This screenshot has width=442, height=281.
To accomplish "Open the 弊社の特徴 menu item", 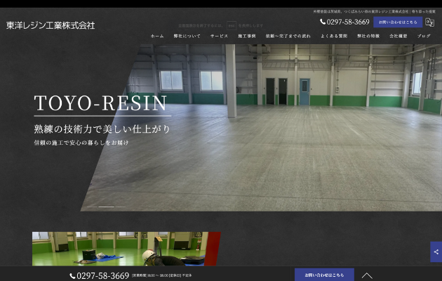I will pos(368,36).
